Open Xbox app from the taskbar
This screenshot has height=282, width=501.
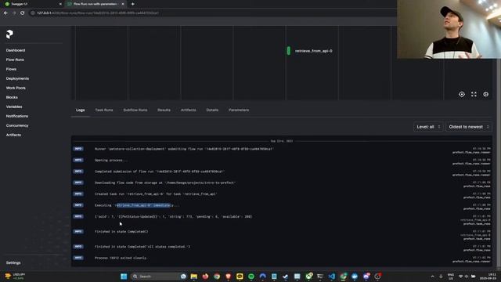[x=308, y=277]
